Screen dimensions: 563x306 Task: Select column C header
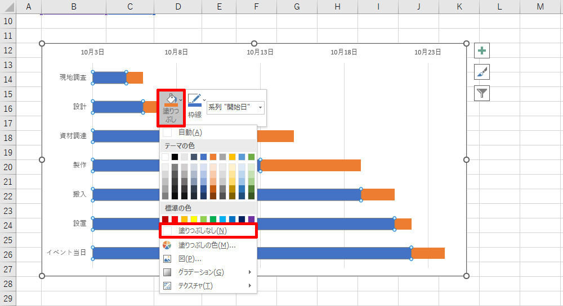click(130, 7)
